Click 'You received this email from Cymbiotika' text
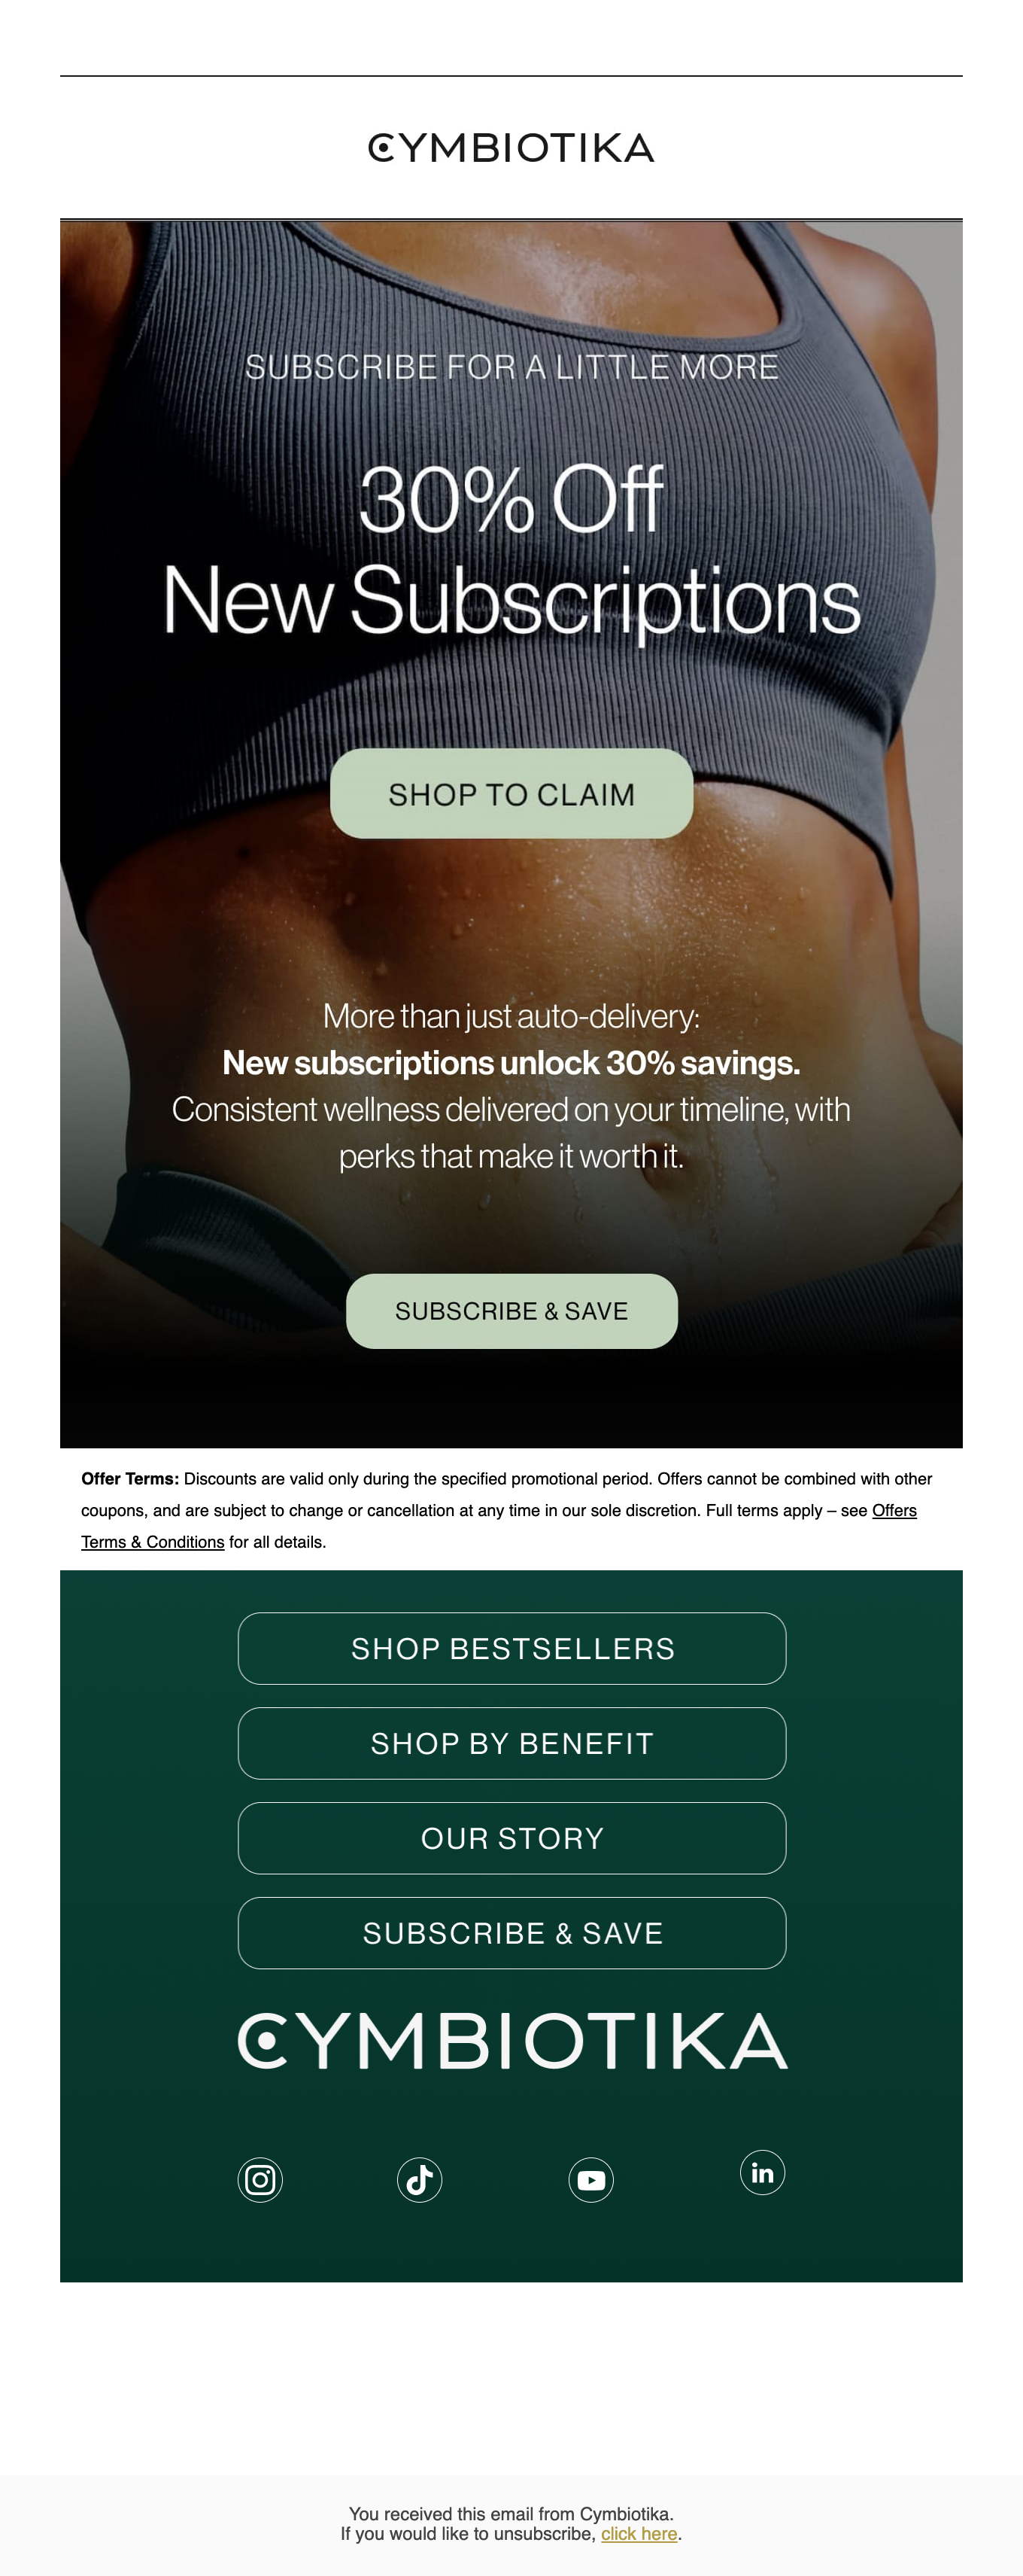Screen dimensions: 1023x2576 tap(511, 2514)
